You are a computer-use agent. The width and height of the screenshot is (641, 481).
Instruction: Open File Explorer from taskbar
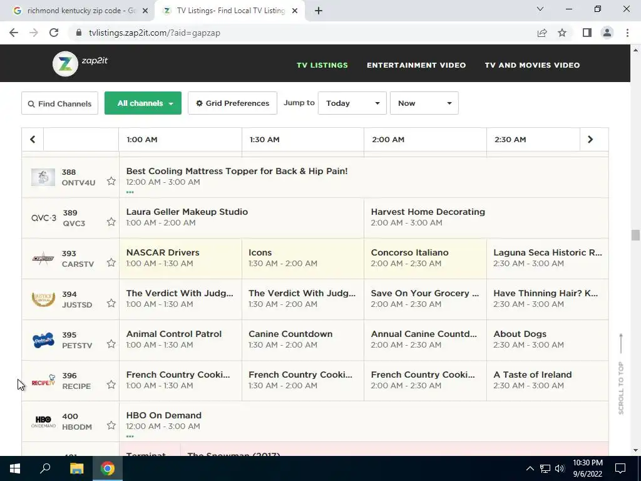[x=76, y=468]
